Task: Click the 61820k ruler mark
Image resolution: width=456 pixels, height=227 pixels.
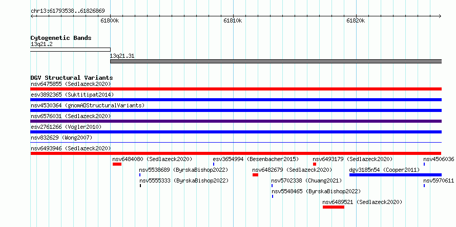Action: tap(356, 20)
